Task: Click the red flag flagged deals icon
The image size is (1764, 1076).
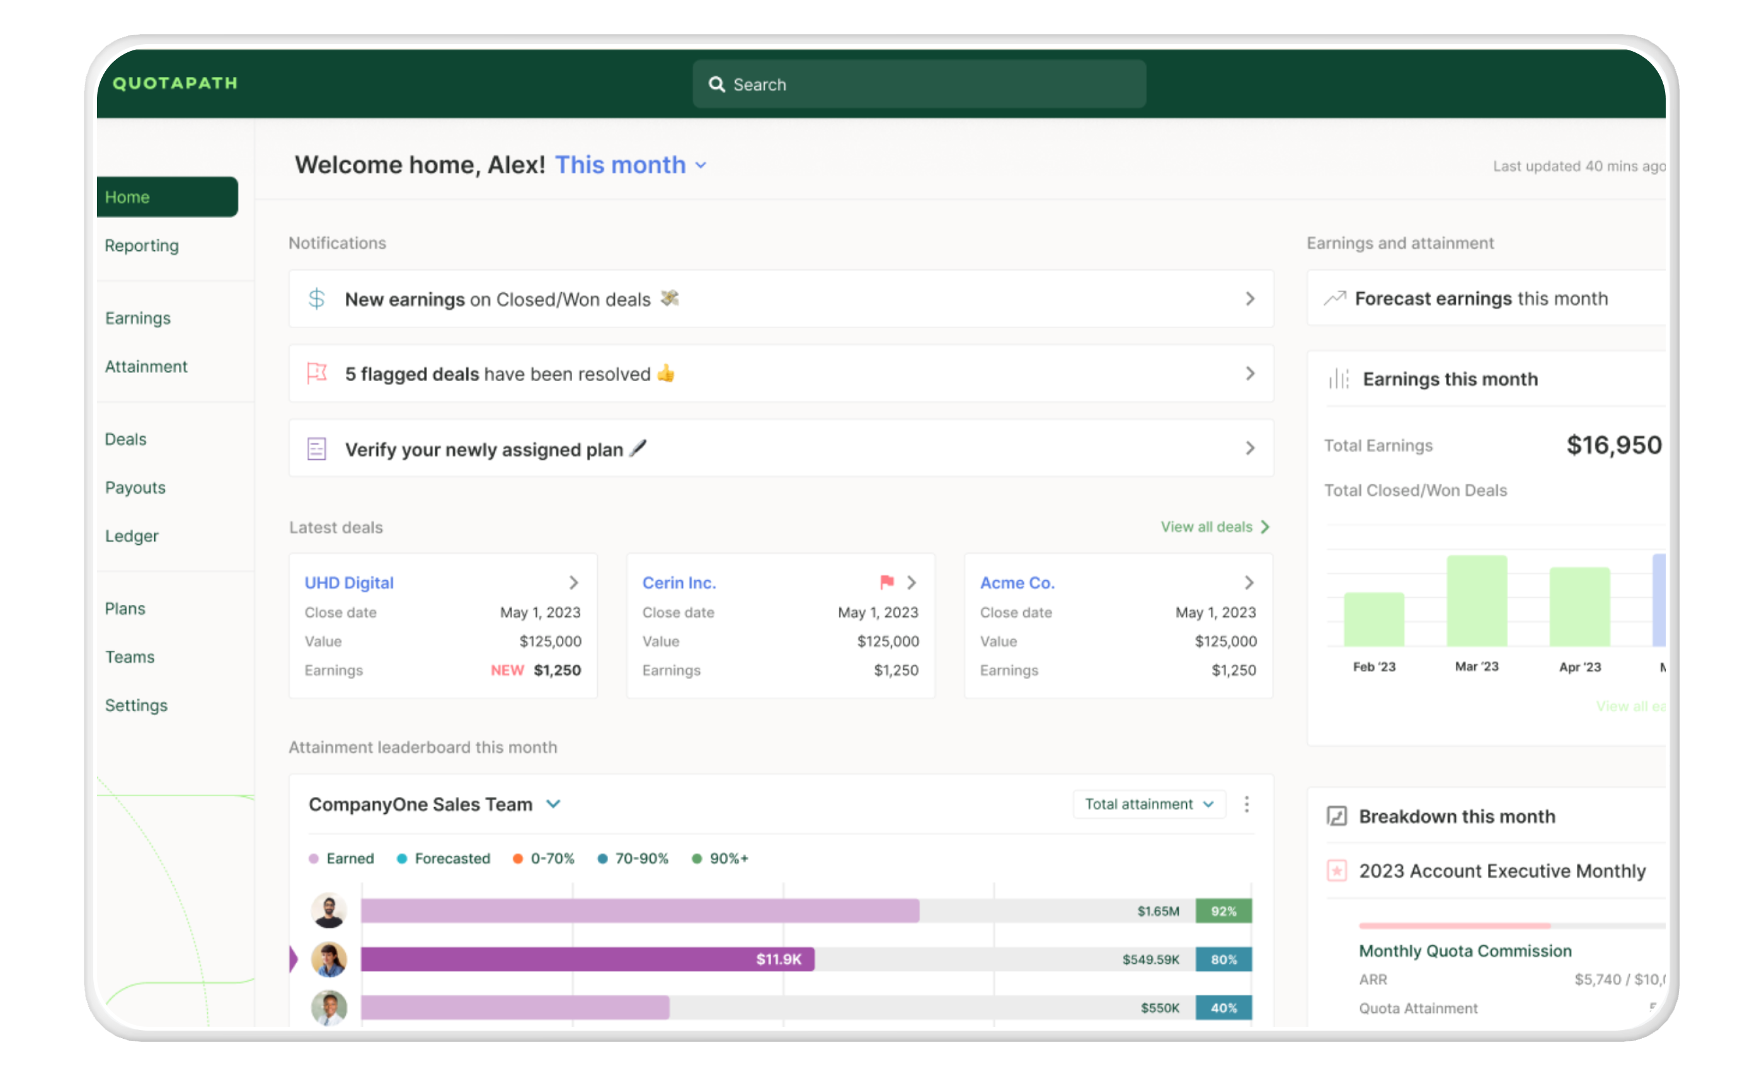Action: tap(316, 373)
